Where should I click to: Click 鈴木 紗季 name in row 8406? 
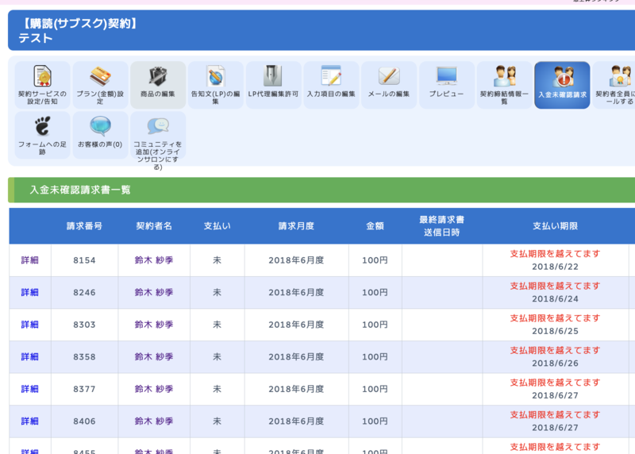click(154, 421)
